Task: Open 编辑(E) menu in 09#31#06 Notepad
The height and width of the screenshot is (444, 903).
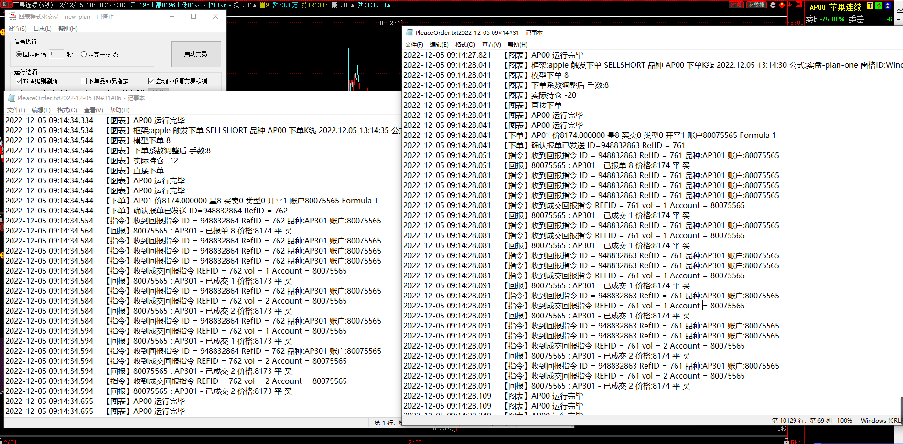Action: [x=41, y=110]
